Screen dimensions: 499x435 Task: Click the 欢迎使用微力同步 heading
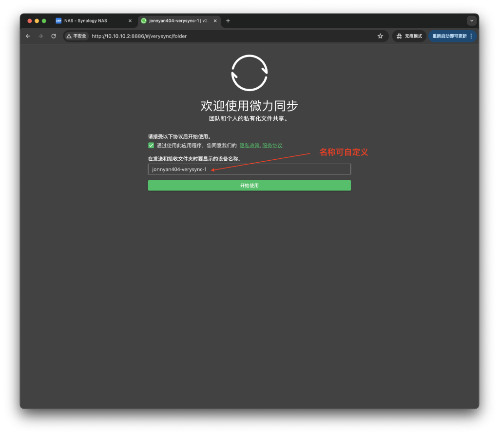(249, 106)
